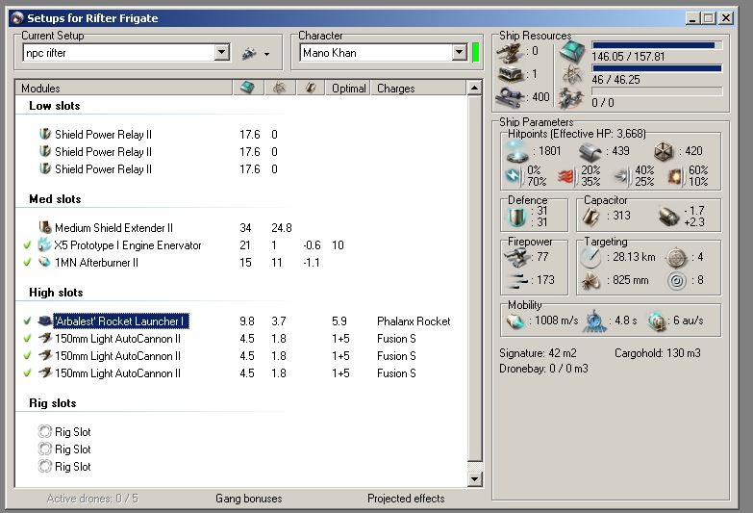Toggle the X5 Prototype Engine Enervator checkmark
The width and height of the screenshot is (753, 513).
[x=27, y=244]
